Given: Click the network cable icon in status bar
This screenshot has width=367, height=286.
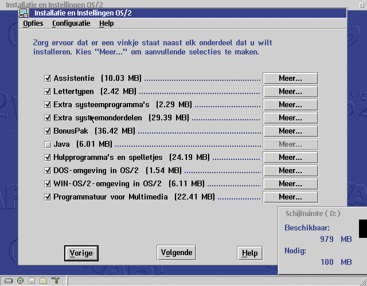Looking at the screenshot, I should point(56,280).
